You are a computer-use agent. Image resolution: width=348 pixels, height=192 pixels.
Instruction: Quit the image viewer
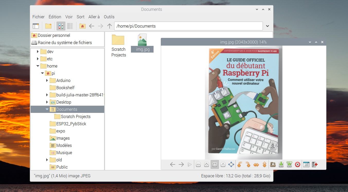[x=315, y=164]
